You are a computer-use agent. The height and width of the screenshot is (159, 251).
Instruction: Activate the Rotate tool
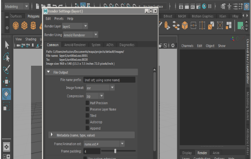click(6, 94)
